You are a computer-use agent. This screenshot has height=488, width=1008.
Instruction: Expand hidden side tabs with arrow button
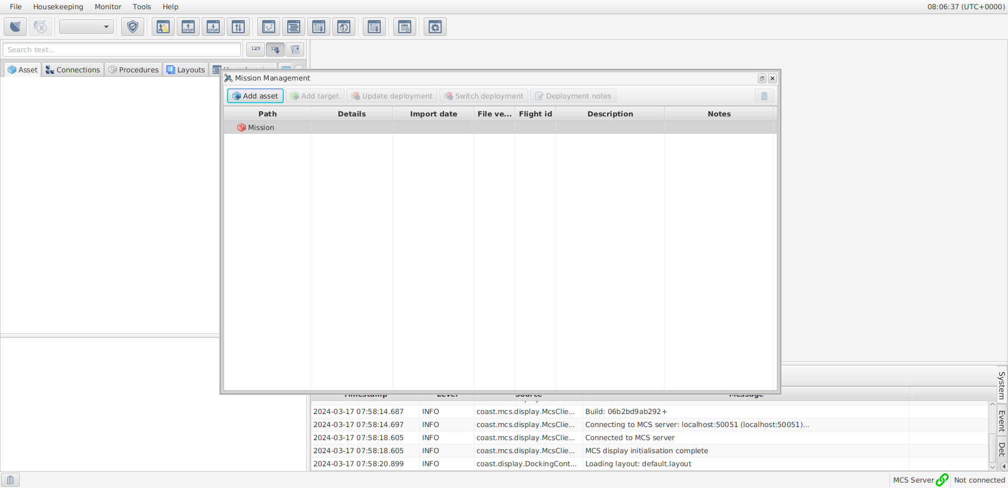pos(1004,466)
